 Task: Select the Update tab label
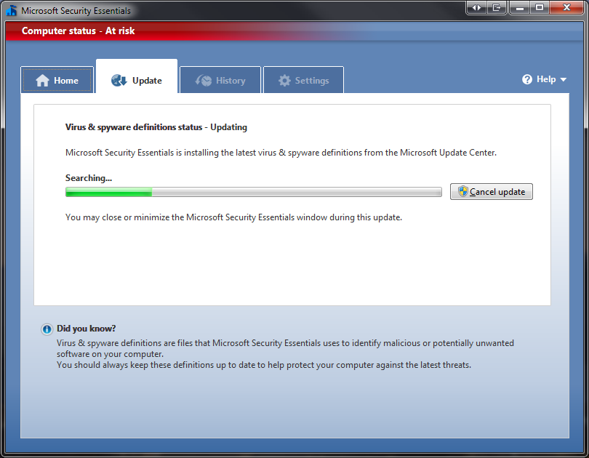[147, 81]
